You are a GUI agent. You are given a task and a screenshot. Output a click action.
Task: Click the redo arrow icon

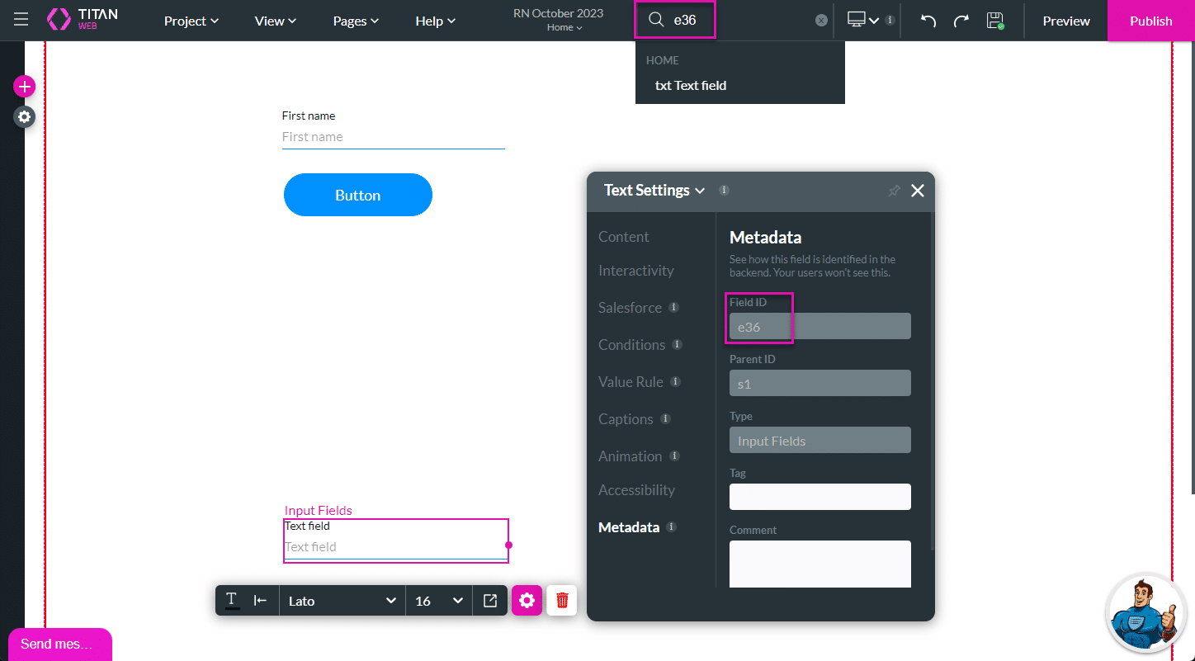point(961,21)
